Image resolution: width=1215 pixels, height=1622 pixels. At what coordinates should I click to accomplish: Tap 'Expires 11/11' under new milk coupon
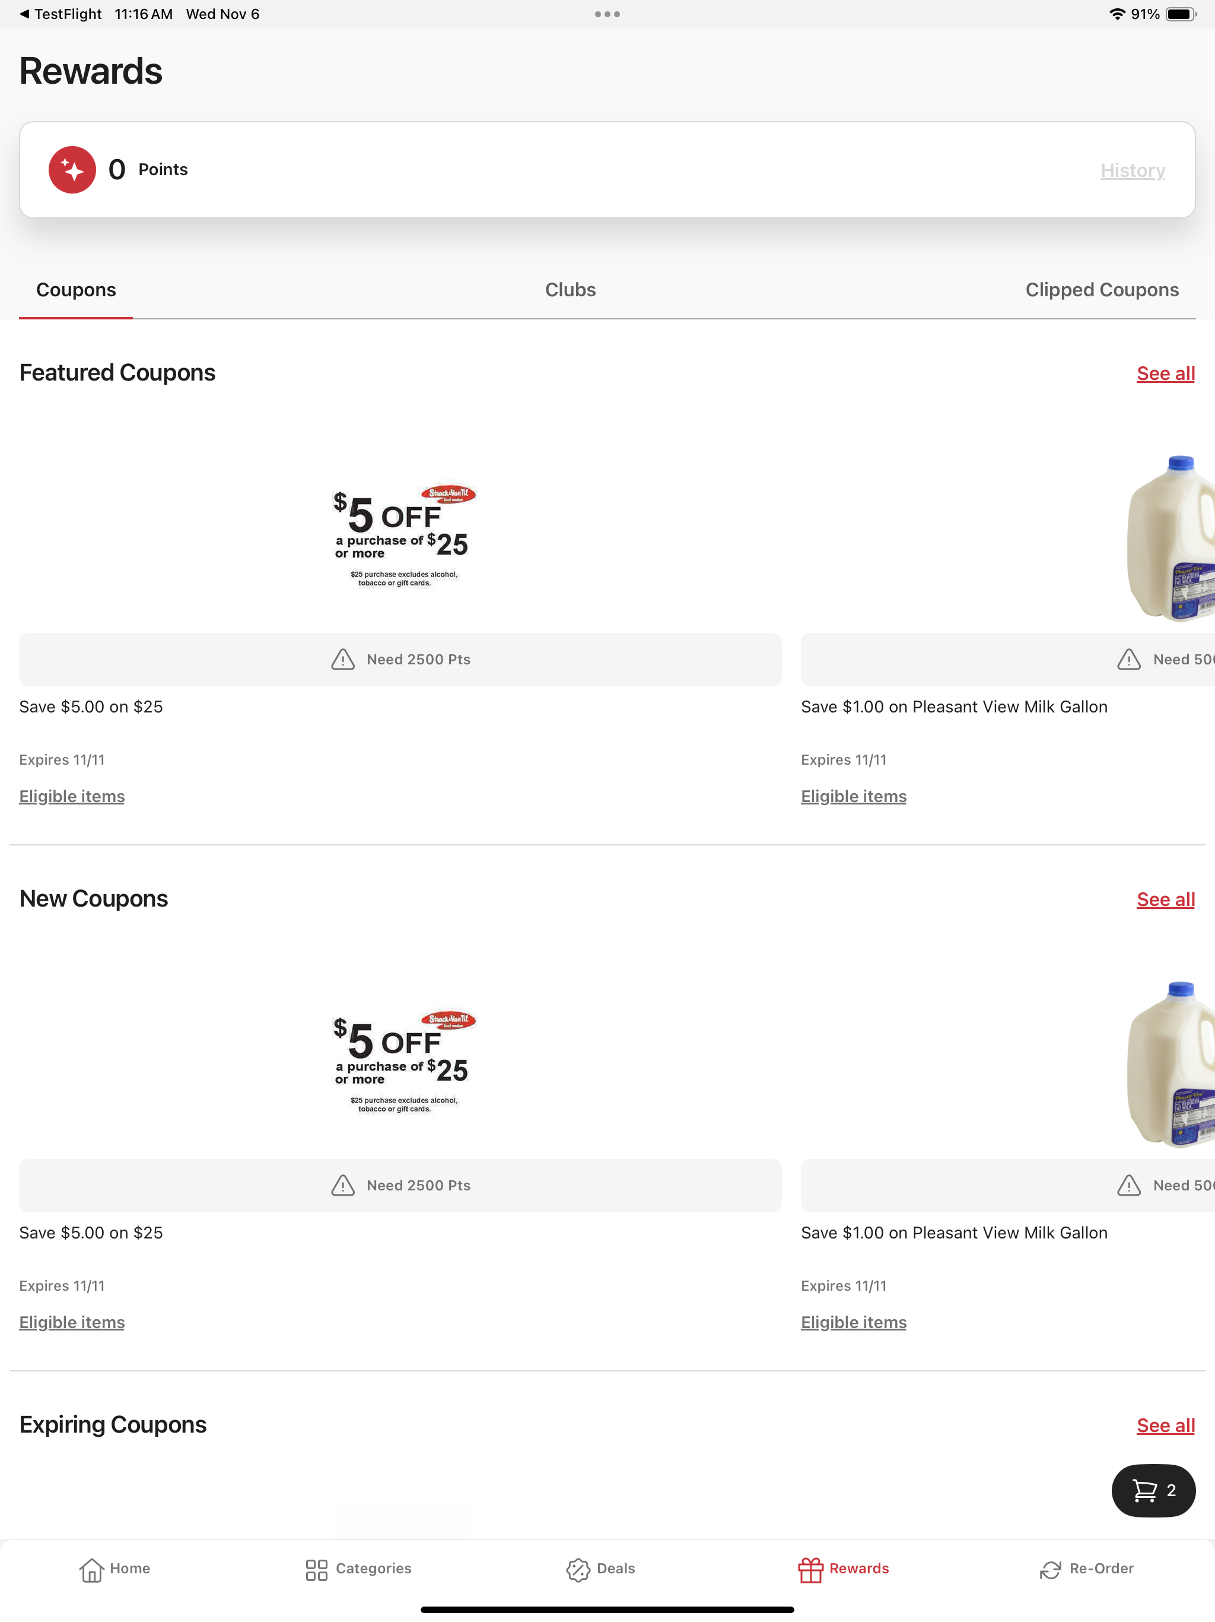point(844,1285)
